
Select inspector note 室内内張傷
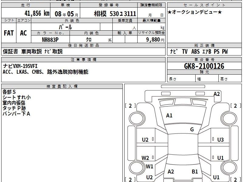click(14, 103)
